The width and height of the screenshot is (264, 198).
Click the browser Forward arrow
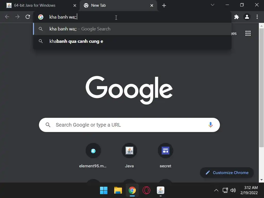coord(17,17)
